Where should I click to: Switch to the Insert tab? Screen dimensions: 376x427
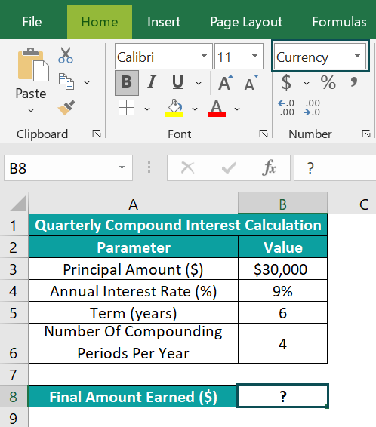(164, 22)
